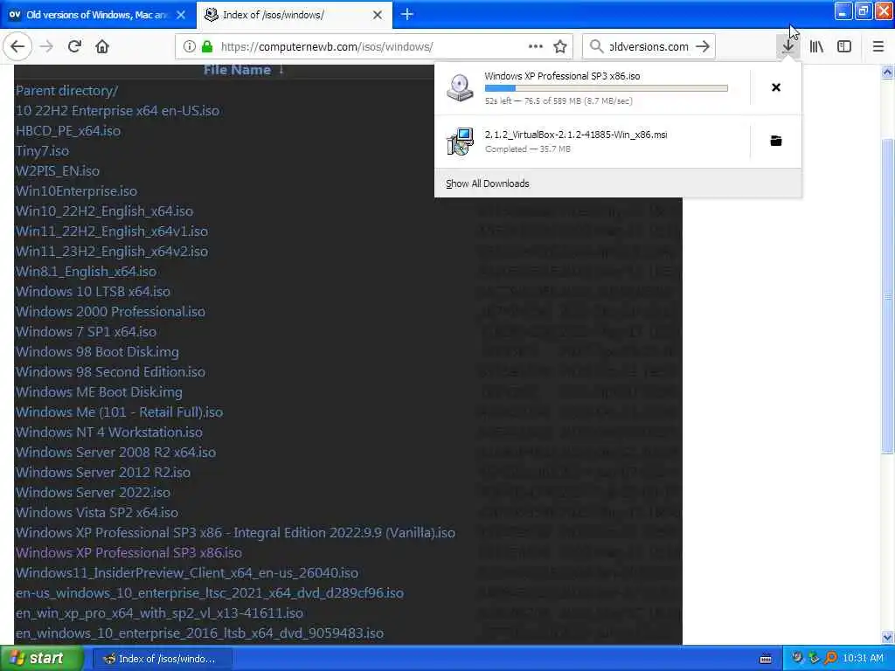Open XP Integral Edition 2022.9.9 (Vanilla).iso
This screenshot has height=671, width=895.
tap(236, 533)
